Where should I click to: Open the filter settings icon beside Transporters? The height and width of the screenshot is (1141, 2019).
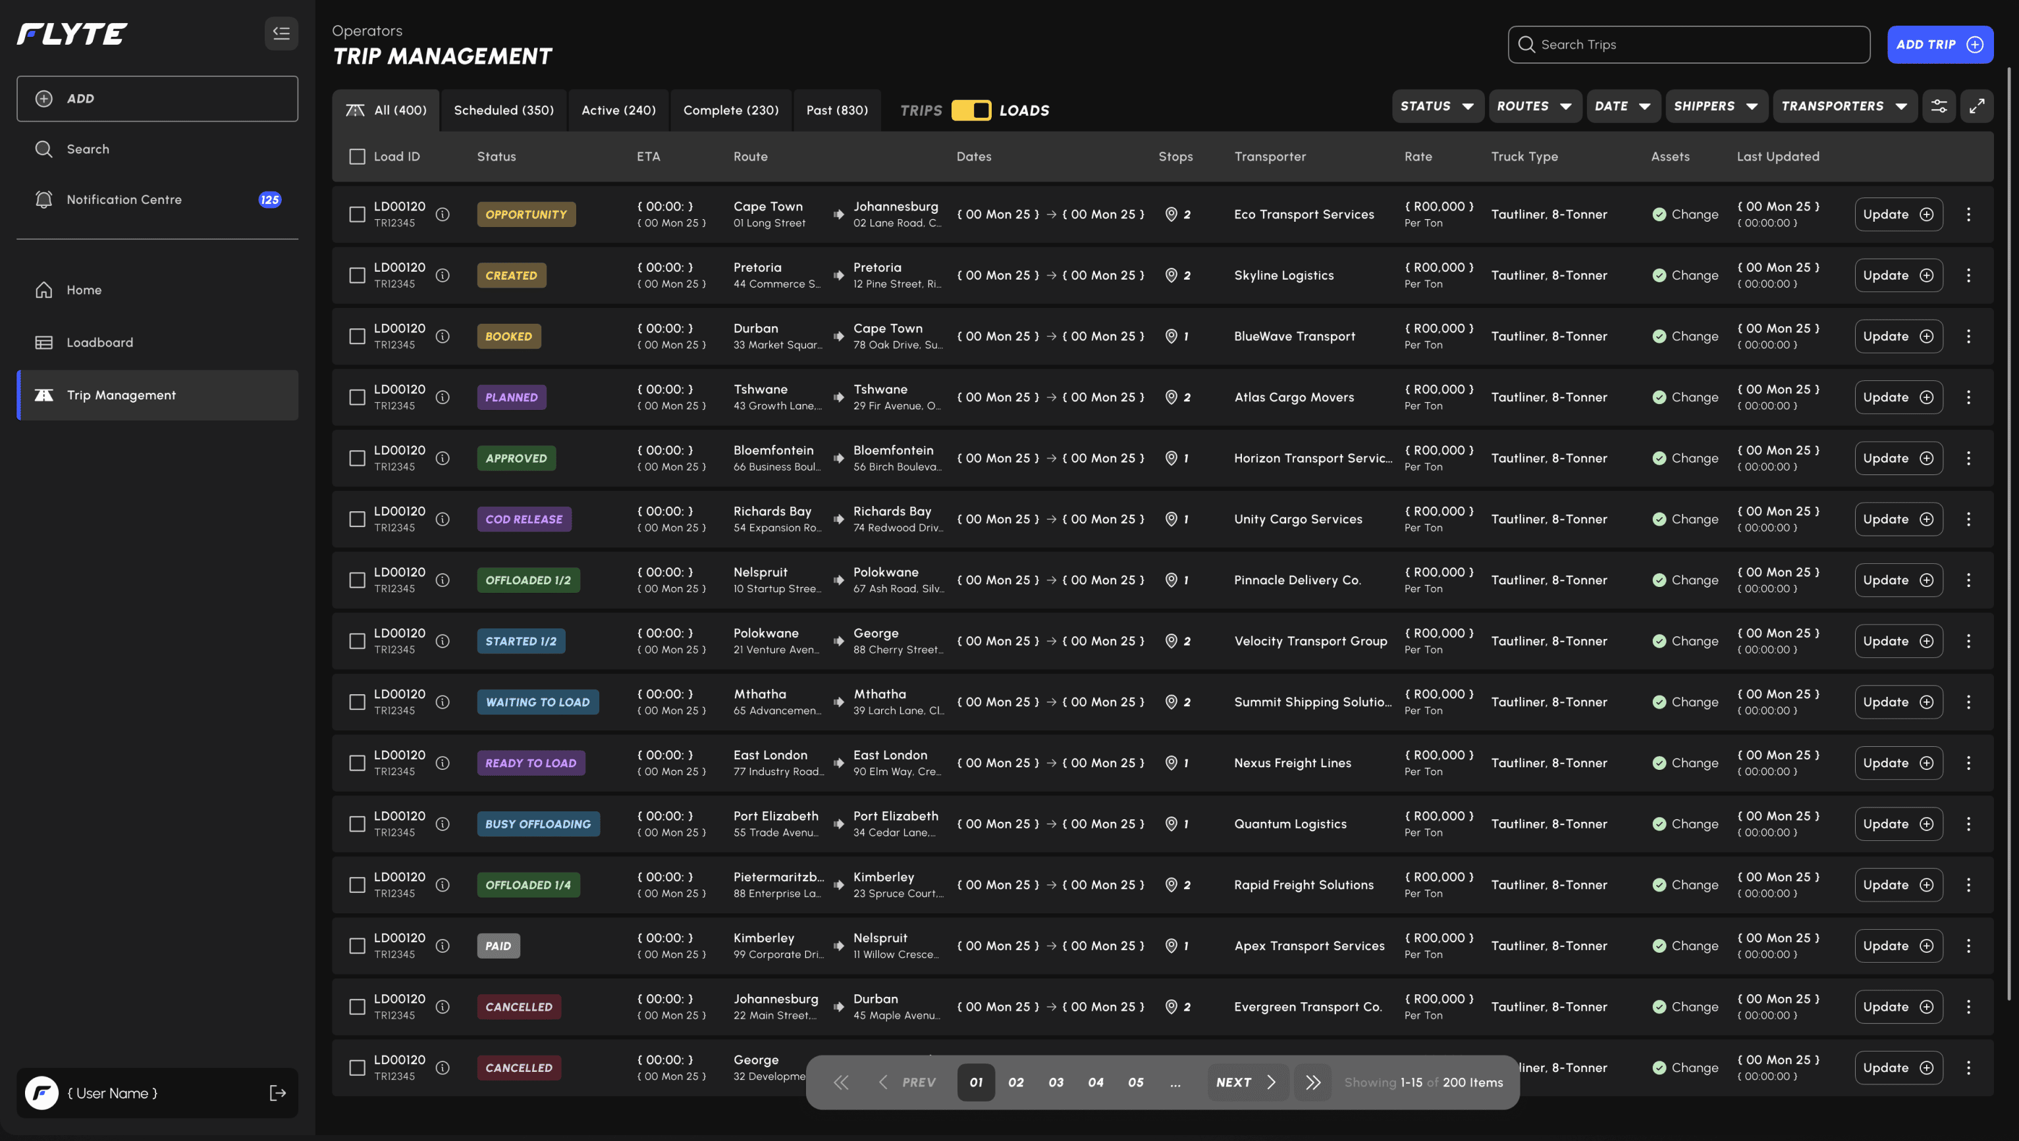(x=1939, y=106)
